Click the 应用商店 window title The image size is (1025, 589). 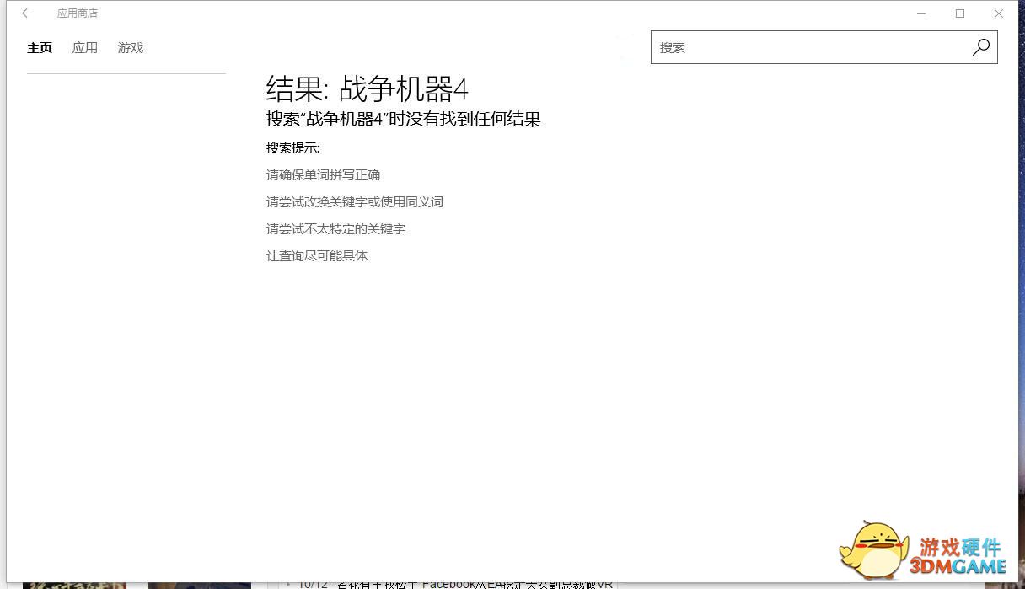78,13
